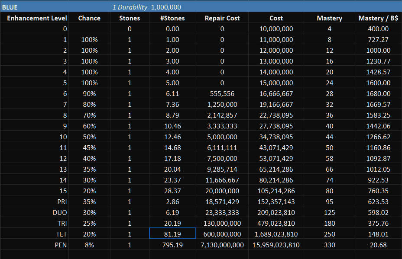402x259 pixels.
Task: Select the BLUE title cell
Action: [x=10, y=7]
